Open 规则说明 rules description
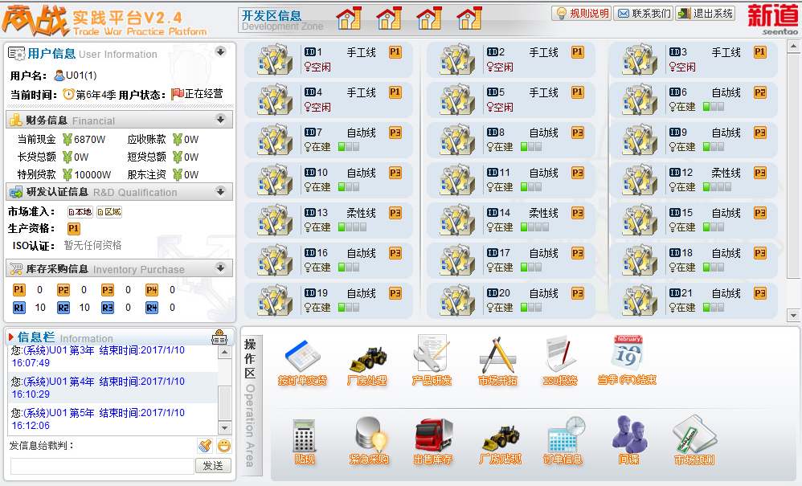Viewport: 802px width, 486px height. click(582, 14)
